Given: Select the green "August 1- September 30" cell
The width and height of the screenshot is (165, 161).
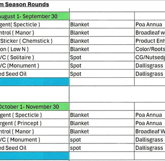Looking at the screenshot, I should coord(34,16).
